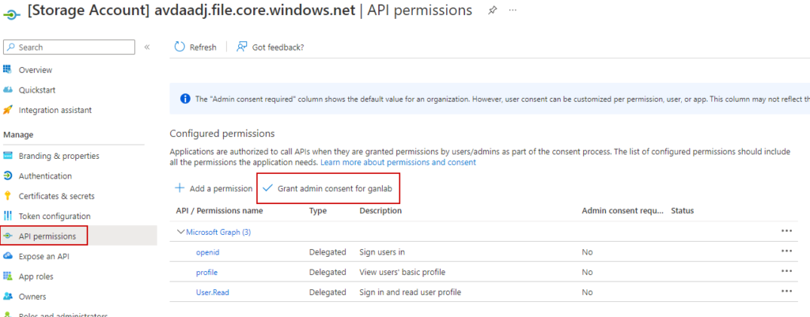Click the Overview icon in sidebar

8,70
